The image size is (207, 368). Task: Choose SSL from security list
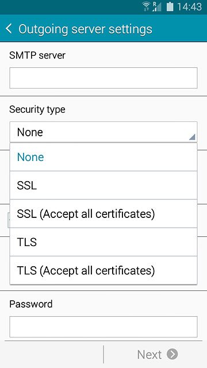pos(103,185)
